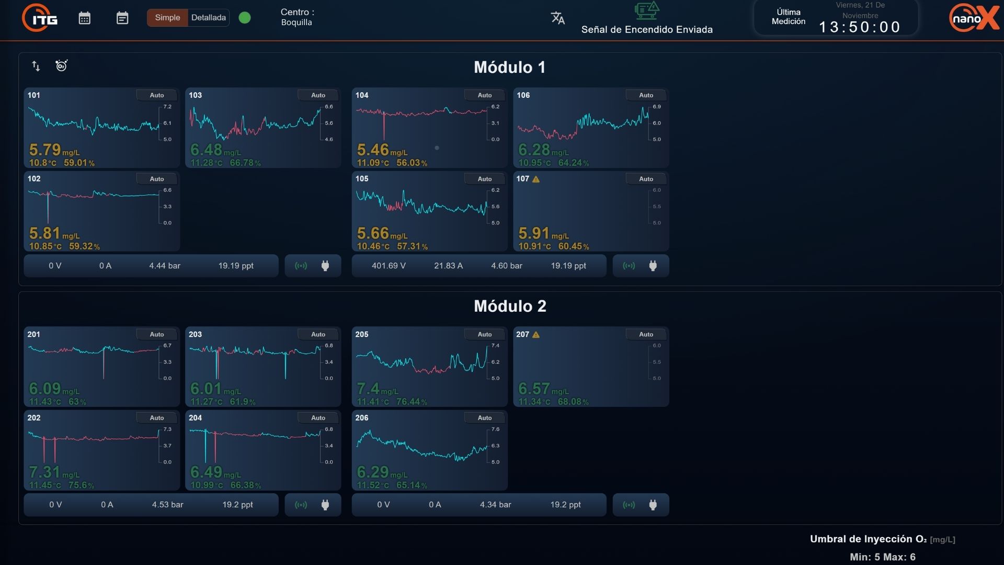Click the Última Medición time panel
This screenshot has height=565, width=1004.
[836, 18]
